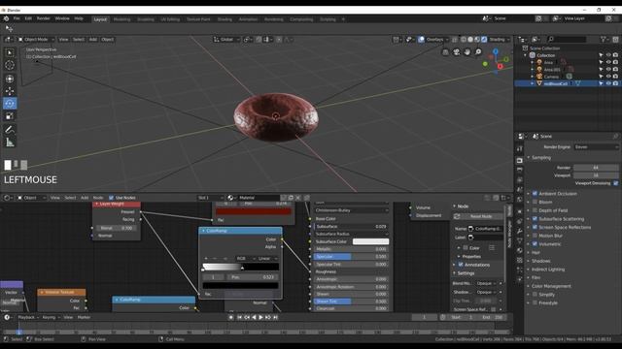The width and height of the screenshot is (622, 349).
Task: Select LookDev shading mode icon
Action: point(477,40)
